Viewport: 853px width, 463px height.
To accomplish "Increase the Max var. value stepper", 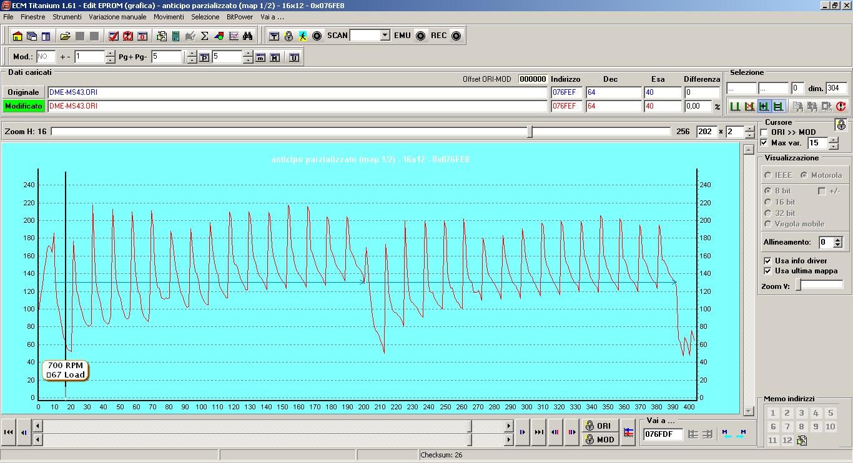I will pos(833,140).
